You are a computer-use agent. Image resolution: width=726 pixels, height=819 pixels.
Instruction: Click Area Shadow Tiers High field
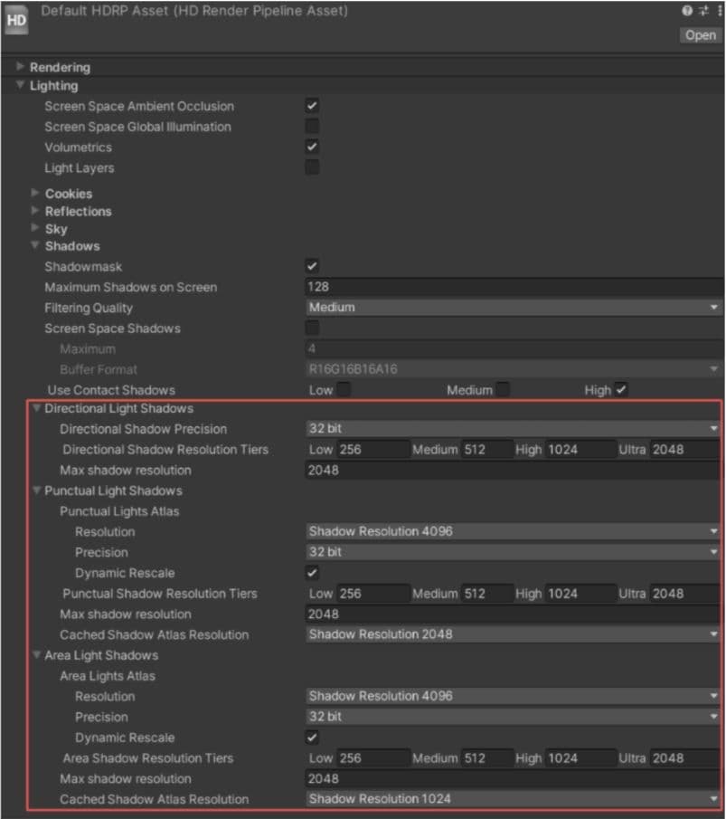(x=580, y=757)
